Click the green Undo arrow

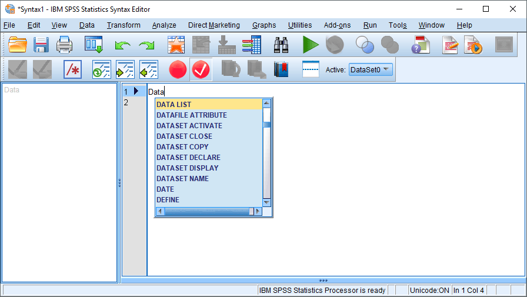point(123,45)
